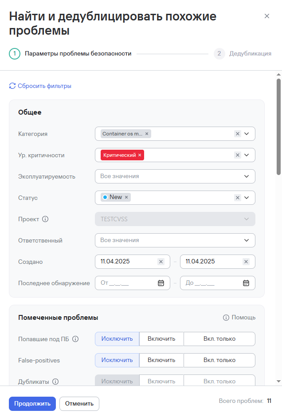Select Исключить for Попавшие под ПБ
Image resolution: width=282 pixels, height=418 pixels.
pyautogui.click(x=117, y=339)
